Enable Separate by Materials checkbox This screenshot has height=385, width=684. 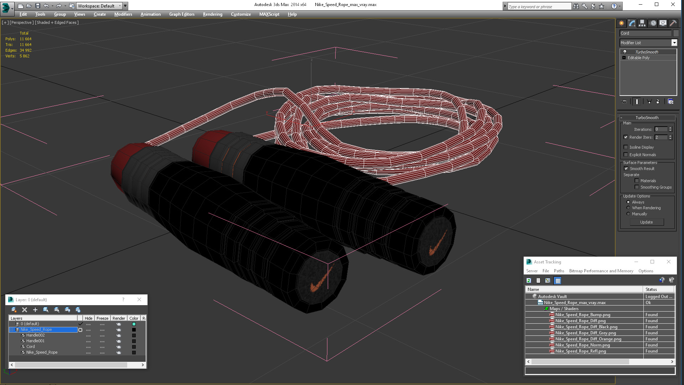(637, 181)
